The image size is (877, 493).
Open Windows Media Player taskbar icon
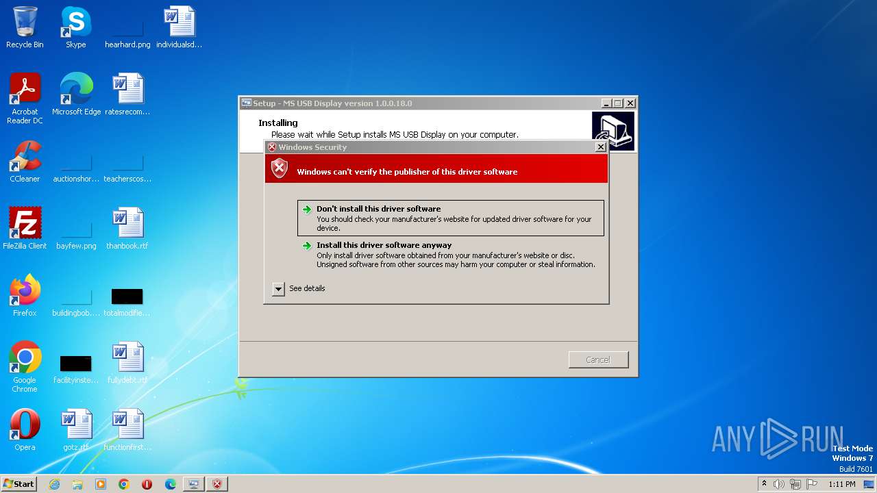point(101,484)
